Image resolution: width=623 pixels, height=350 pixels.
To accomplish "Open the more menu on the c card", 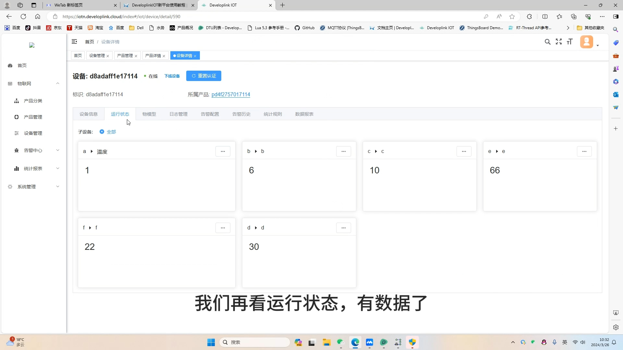I will 464,151.
